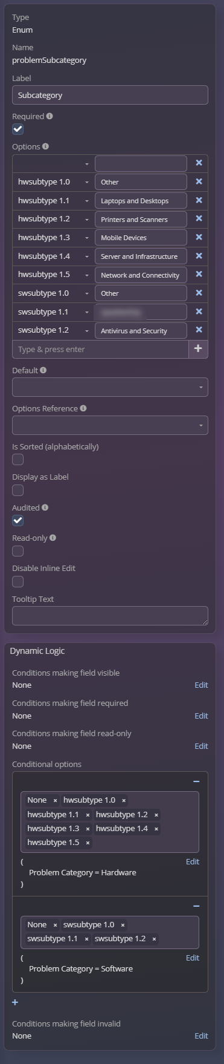Viewport: 224px width, 1064px height.
Task: Uncheck the Required checkbox
Action: (18, 129)
